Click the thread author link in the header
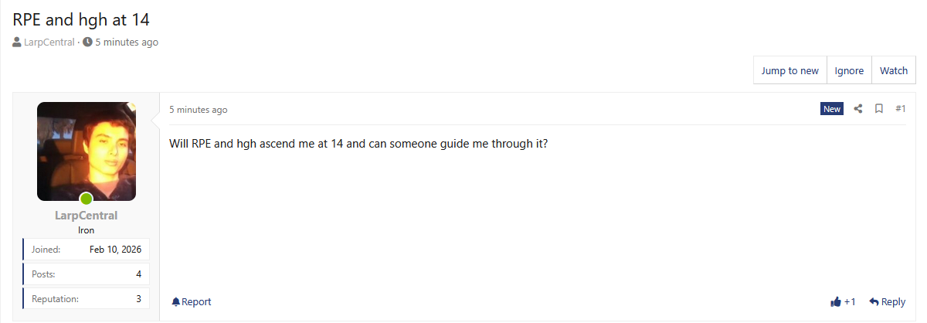Screen dimensions: 927x323 (x=49, y=42)
